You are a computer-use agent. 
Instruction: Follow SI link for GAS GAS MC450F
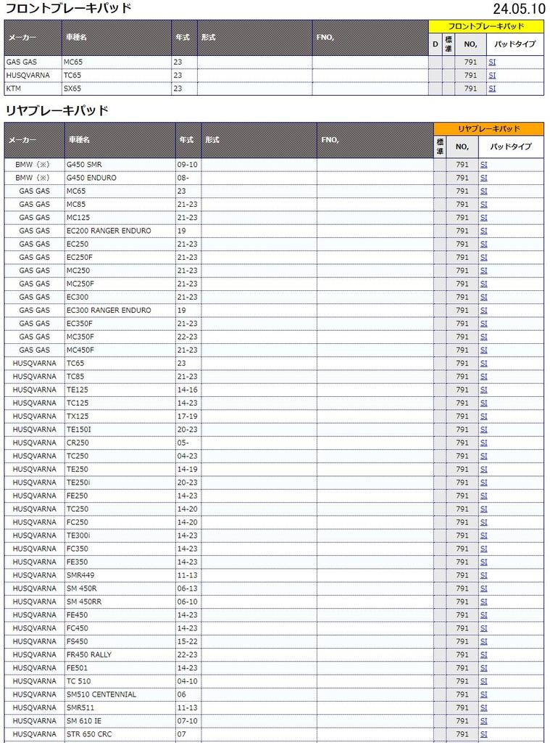(x=483, y=350)
